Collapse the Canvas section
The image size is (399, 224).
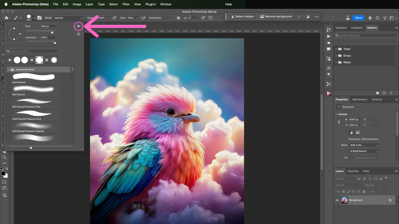point(336,114)
